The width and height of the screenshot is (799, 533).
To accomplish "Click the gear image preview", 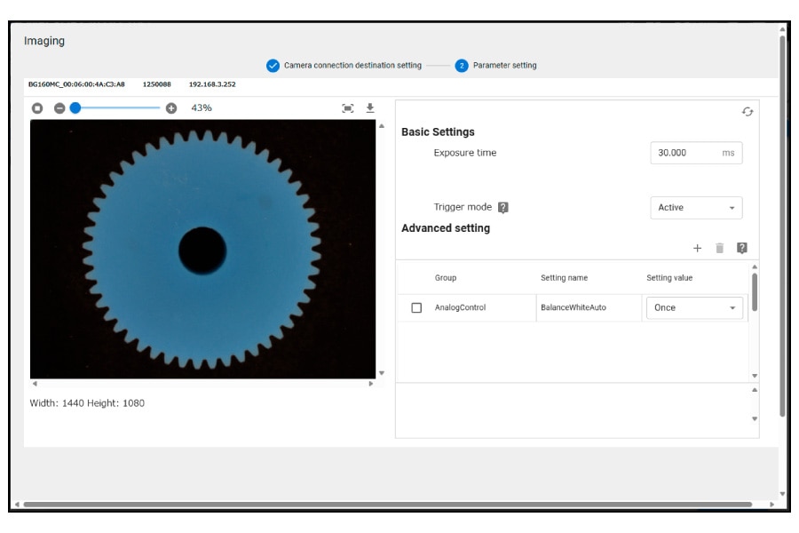I will (202, 250).
